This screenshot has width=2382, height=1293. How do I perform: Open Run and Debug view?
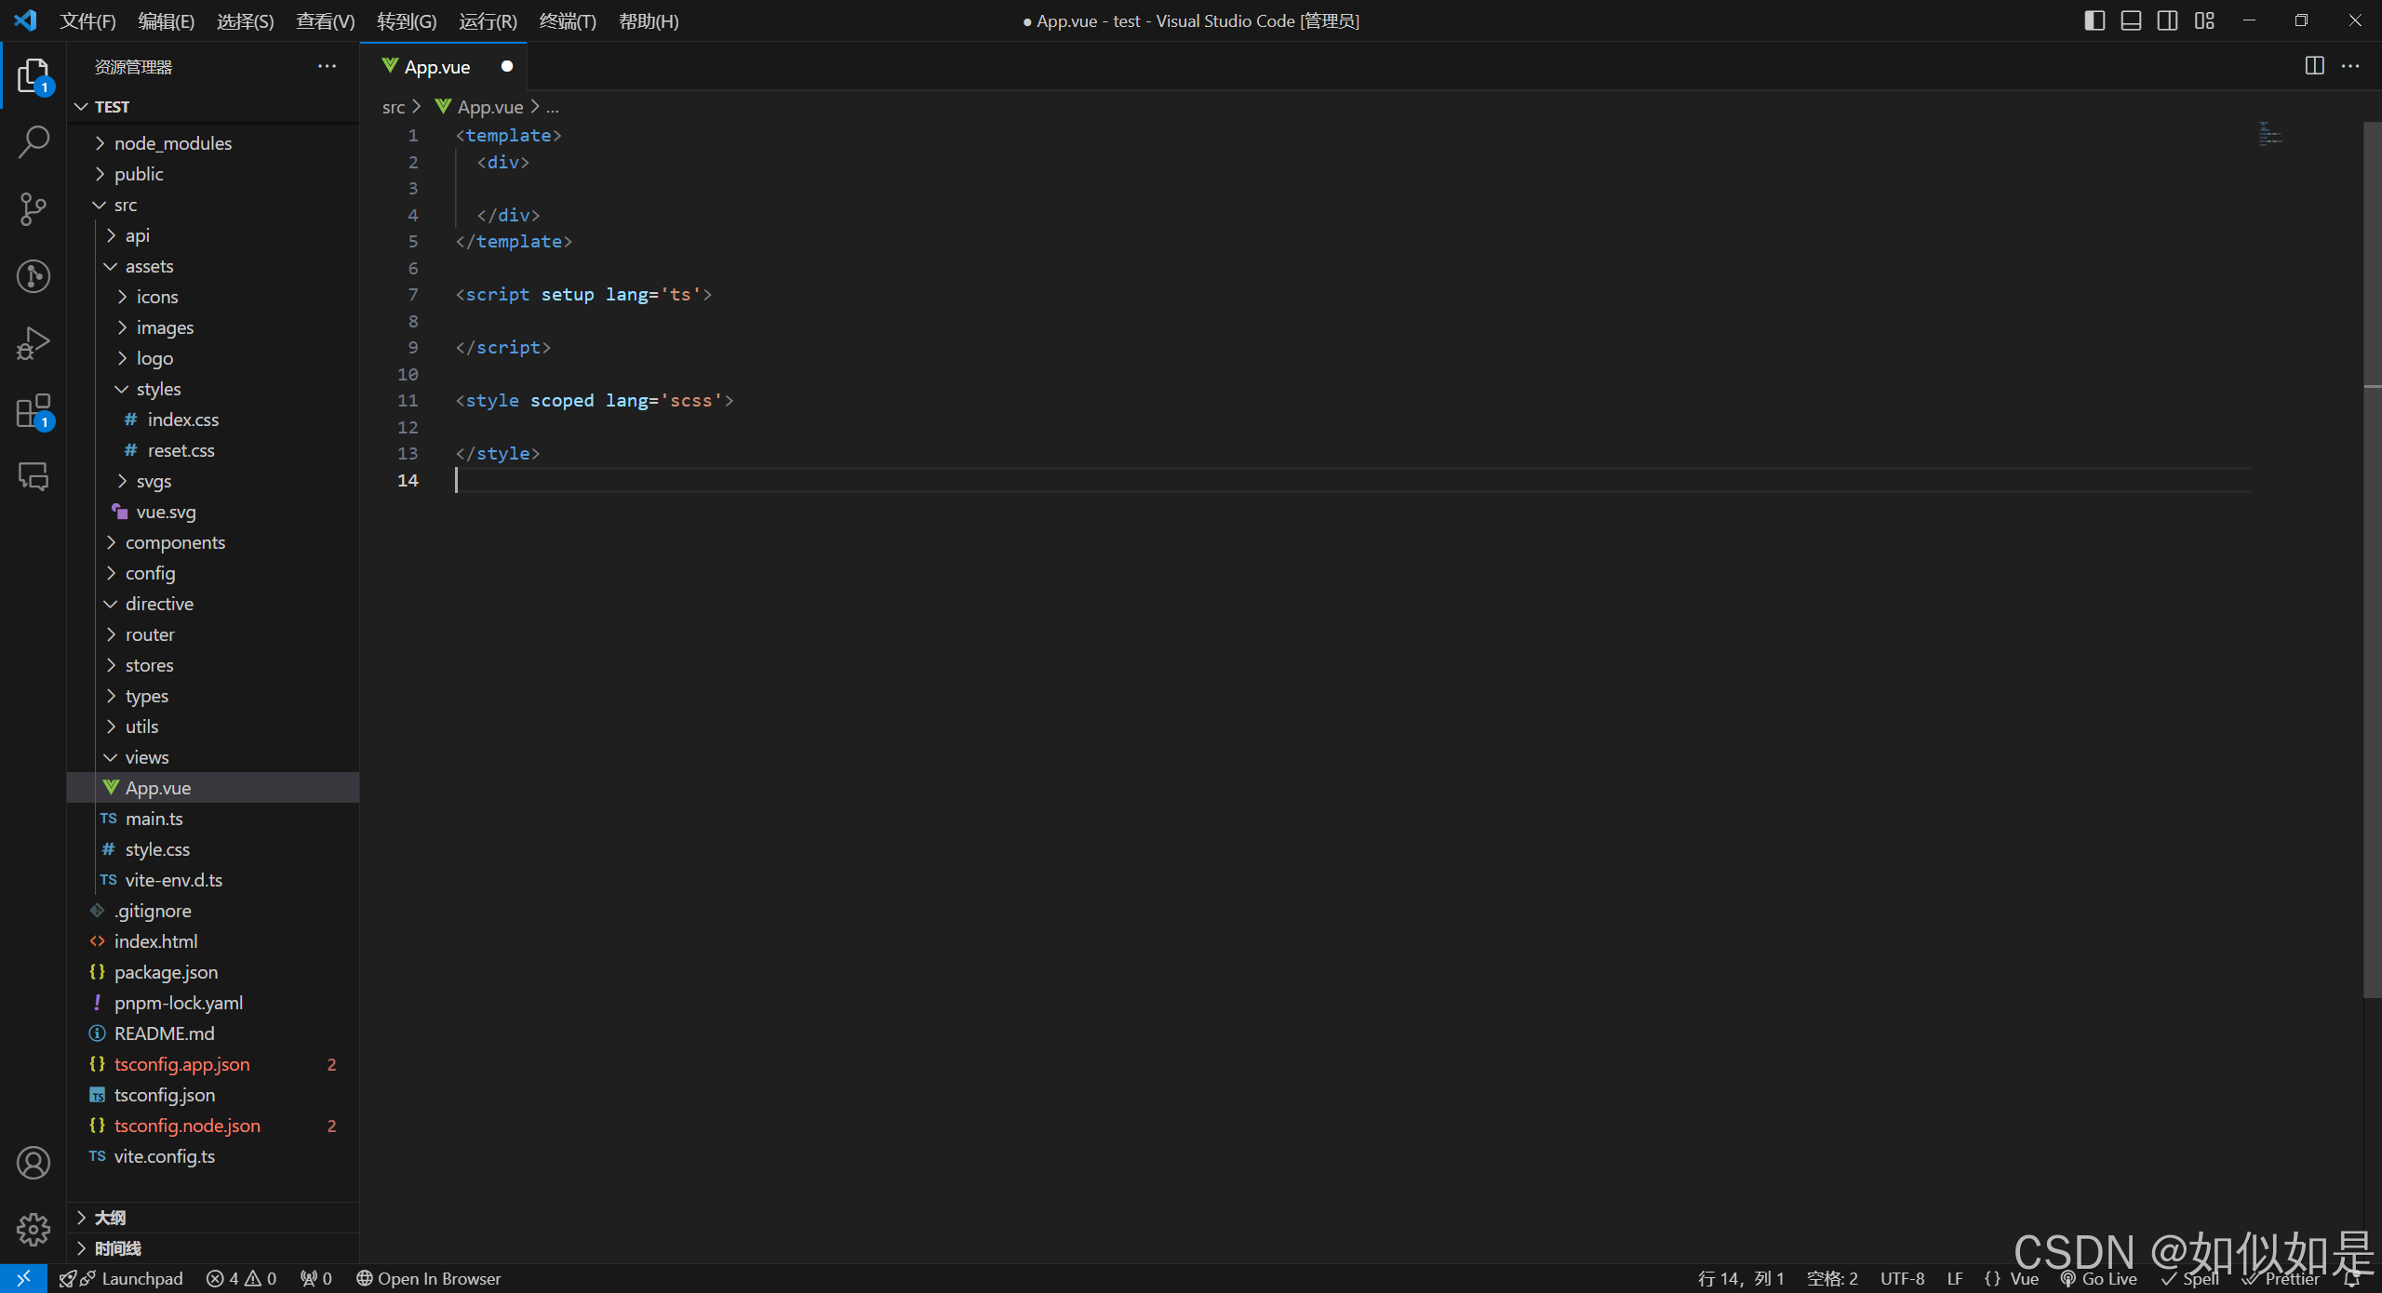coord(33,343)
